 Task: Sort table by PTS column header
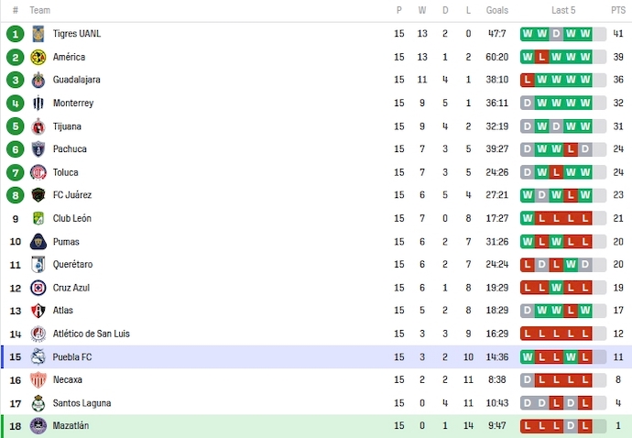(x=618, y=10)
